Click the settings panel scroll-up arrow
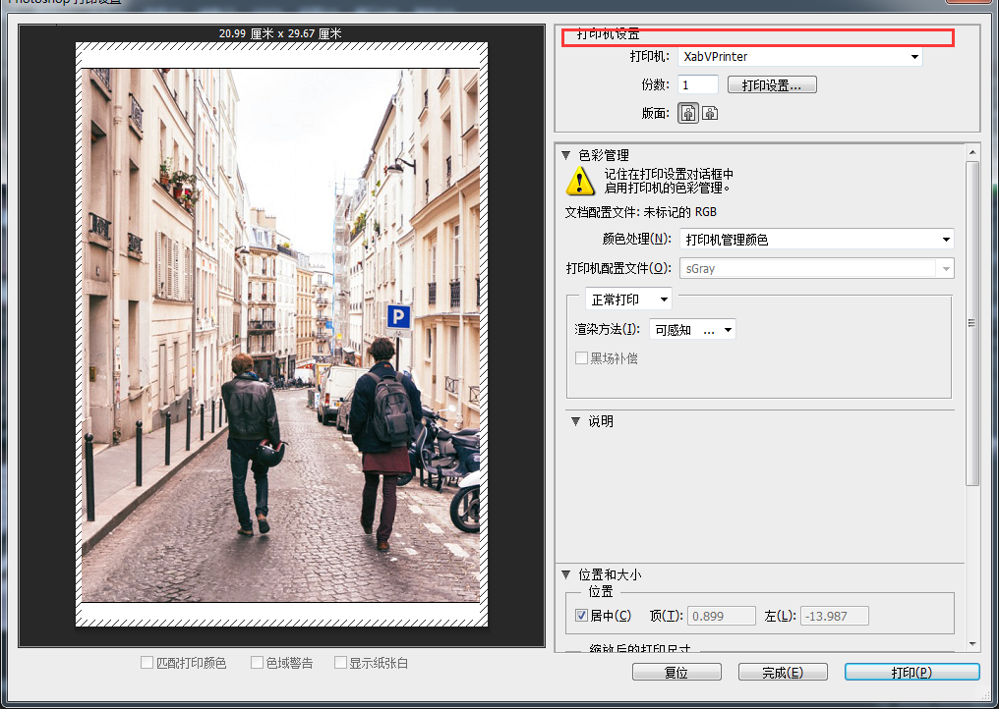 tap(972, 151)
